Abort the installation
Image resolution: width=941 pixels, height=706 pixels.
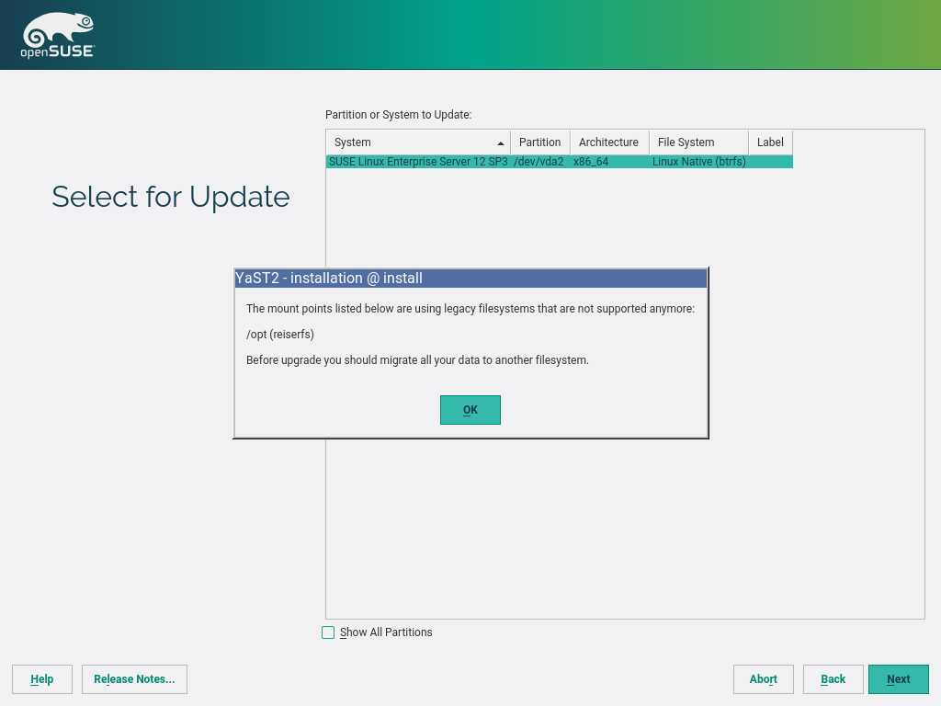(x=763, y=679)
